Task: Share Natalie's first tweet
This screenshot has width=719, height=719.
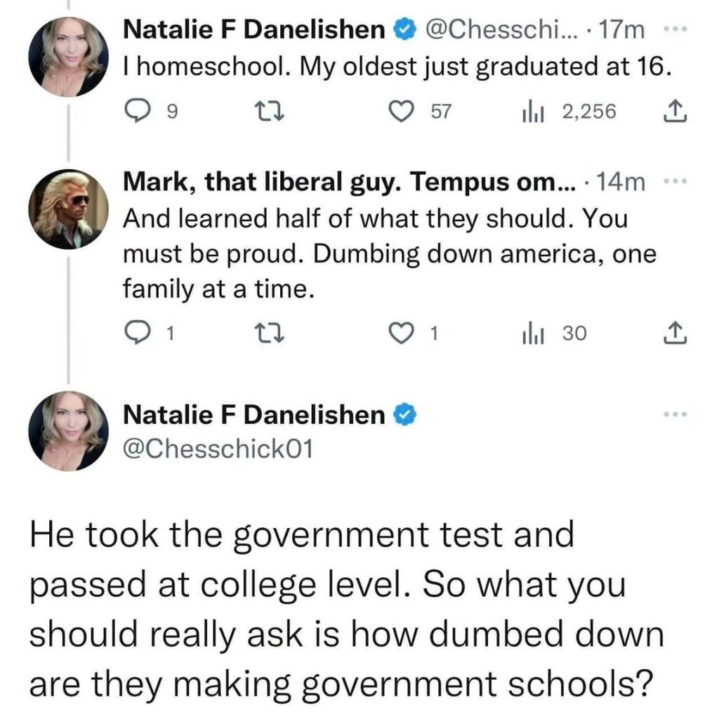Action: click(x=674, y=110)
